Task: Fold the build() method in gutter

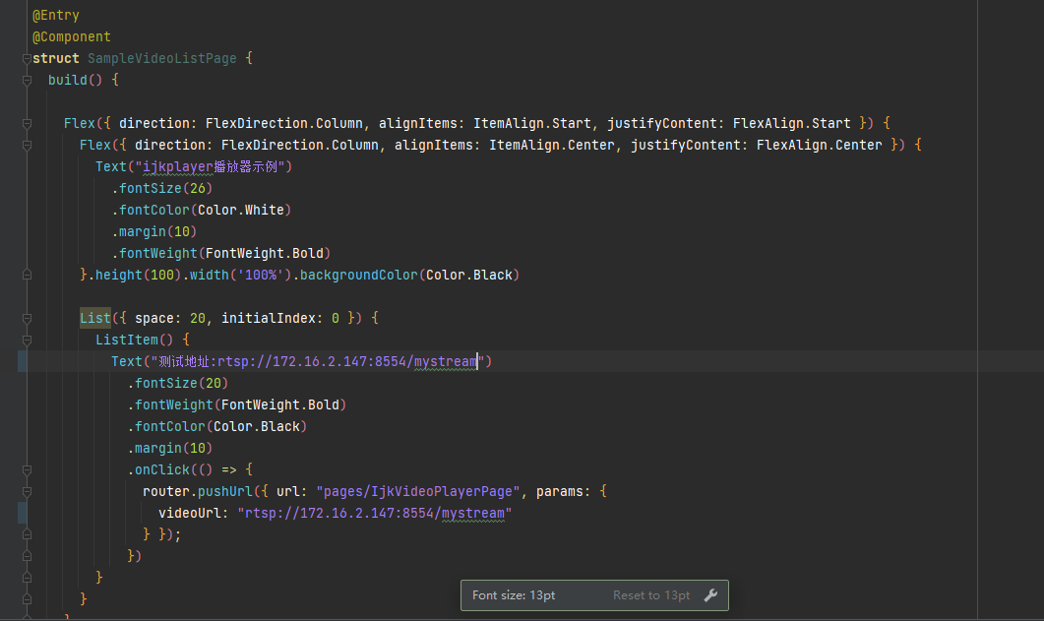Action: 25,81
